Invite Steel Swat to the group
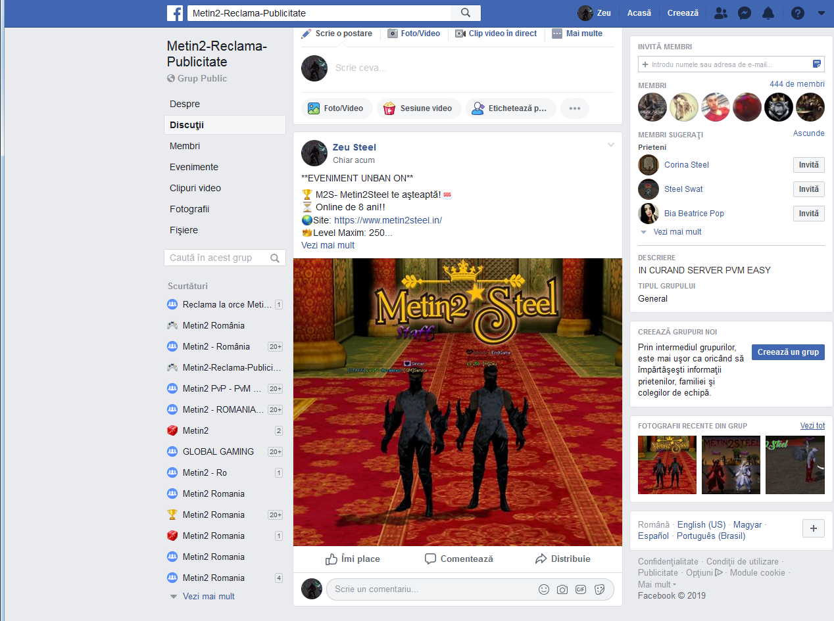This screenshot has width=834, height=621. tap(809, 189)
